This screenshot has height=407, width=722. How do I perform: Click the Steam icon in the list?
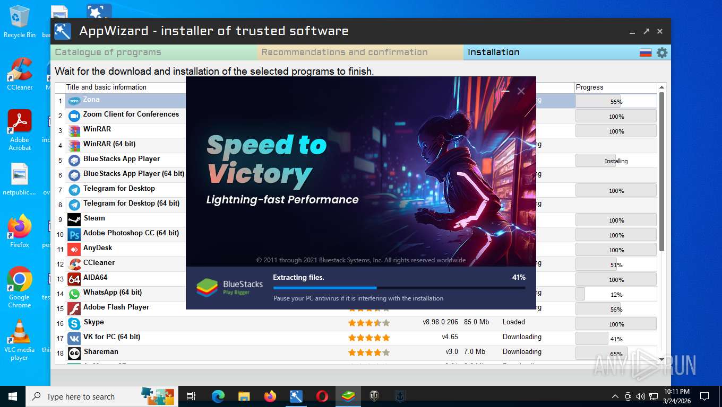click(x=74, y=219)
